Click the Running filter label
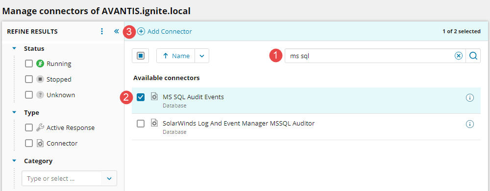490x191 pixels. point(59,64)
